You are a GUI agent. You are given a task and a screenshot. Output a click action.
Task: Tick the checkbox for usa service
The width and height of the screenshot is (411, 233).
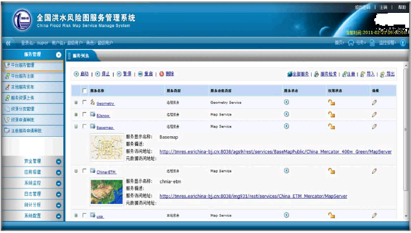pos(85,215)
